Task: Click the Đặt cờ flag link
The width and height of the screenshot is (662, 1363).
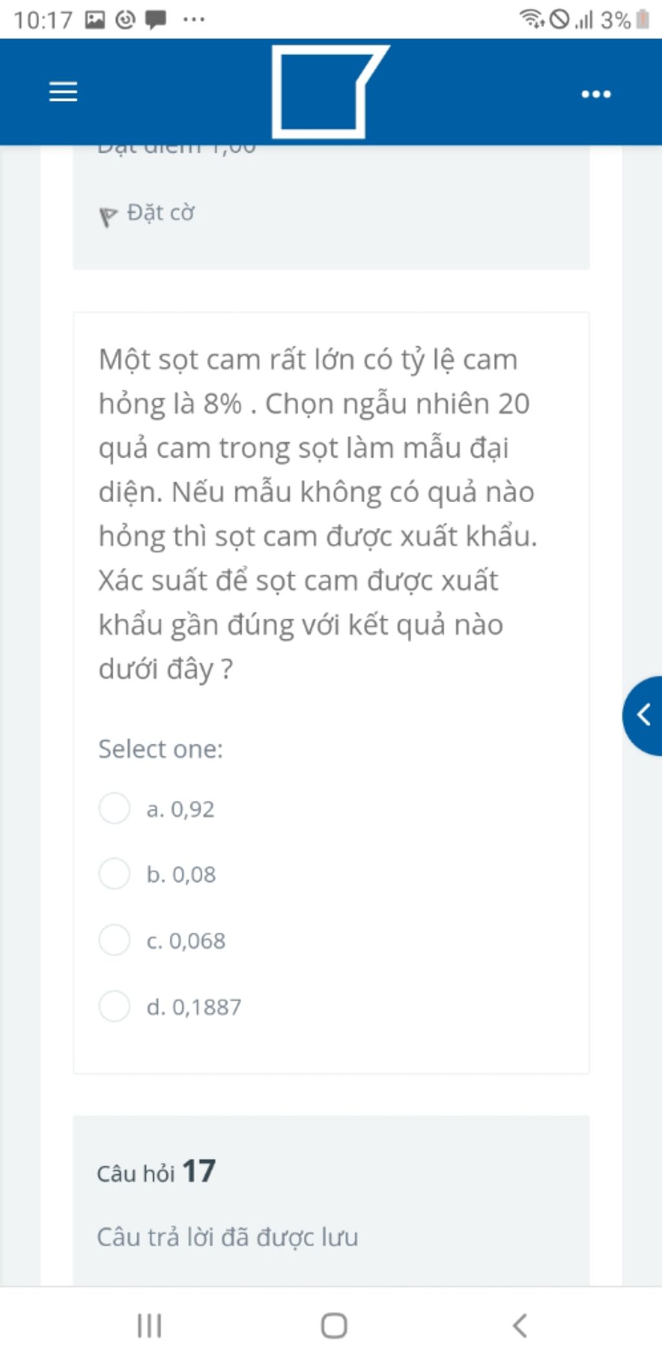Action: [x=160, y=213]
